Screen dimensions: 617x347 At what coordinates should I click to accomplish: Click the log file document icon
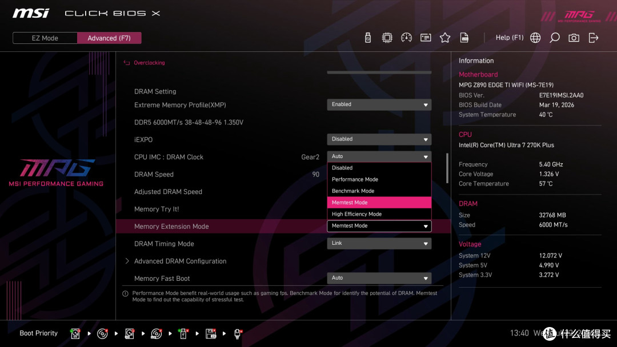(x=464, y=38)
